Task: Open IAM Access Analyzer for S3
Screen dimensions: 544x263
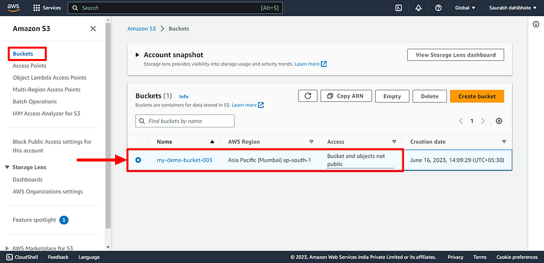Action: click(x=47, y=113)
